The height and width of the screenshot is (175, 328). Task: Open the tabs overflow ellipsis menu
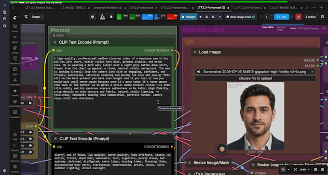[x=314, y=8]
